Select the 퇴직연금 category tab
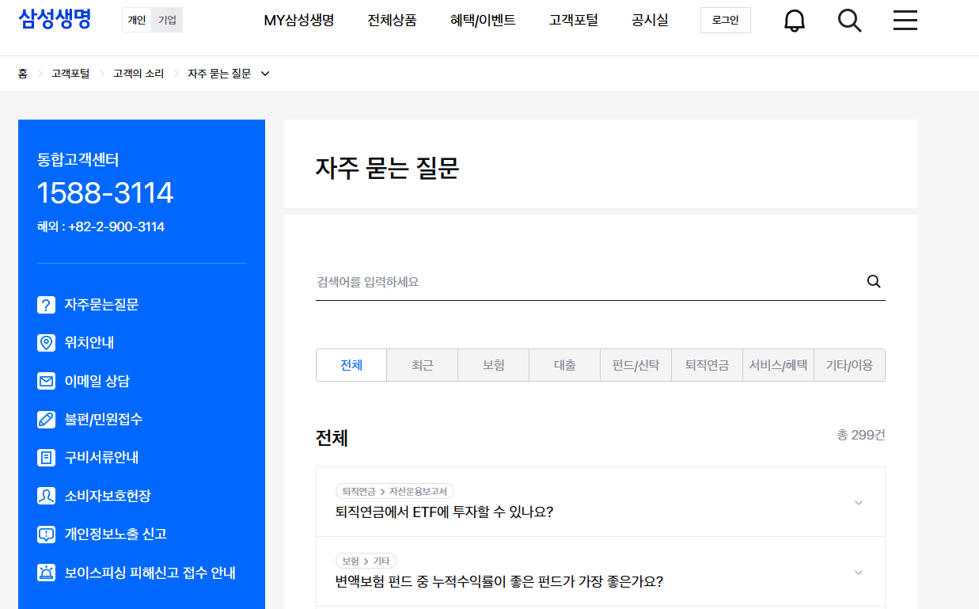The height and width of the screenshot is (609, 979). click(x=708, y=365)
